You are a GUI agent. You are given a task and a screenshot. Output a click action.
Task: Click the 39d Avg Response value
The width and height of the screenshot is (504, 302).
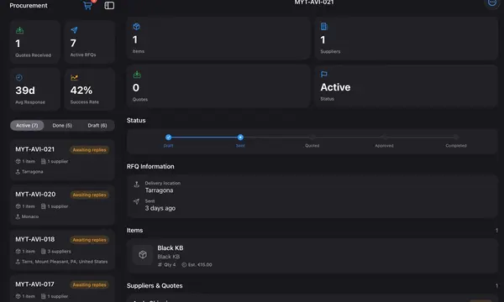[x=25, y=91]
